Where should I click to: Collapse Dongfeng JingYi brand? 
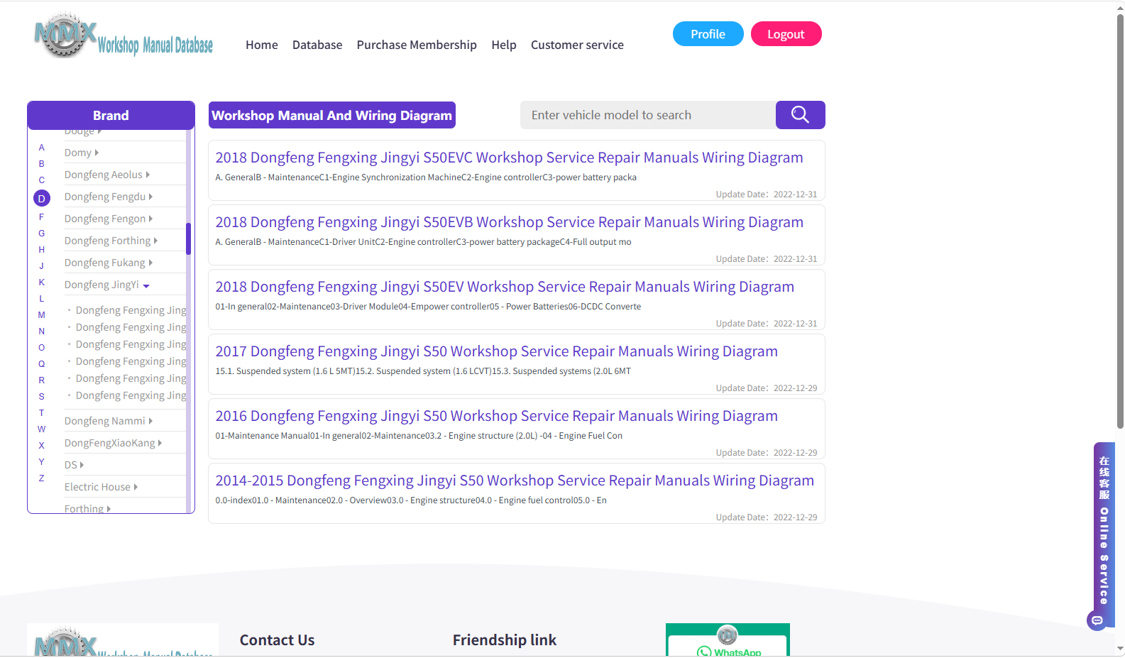point(107,285)
